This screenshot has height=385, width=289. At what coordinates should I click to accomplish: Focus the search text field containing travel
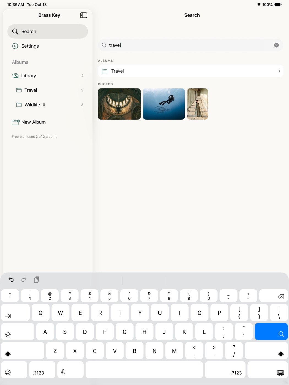coord(190,45)
